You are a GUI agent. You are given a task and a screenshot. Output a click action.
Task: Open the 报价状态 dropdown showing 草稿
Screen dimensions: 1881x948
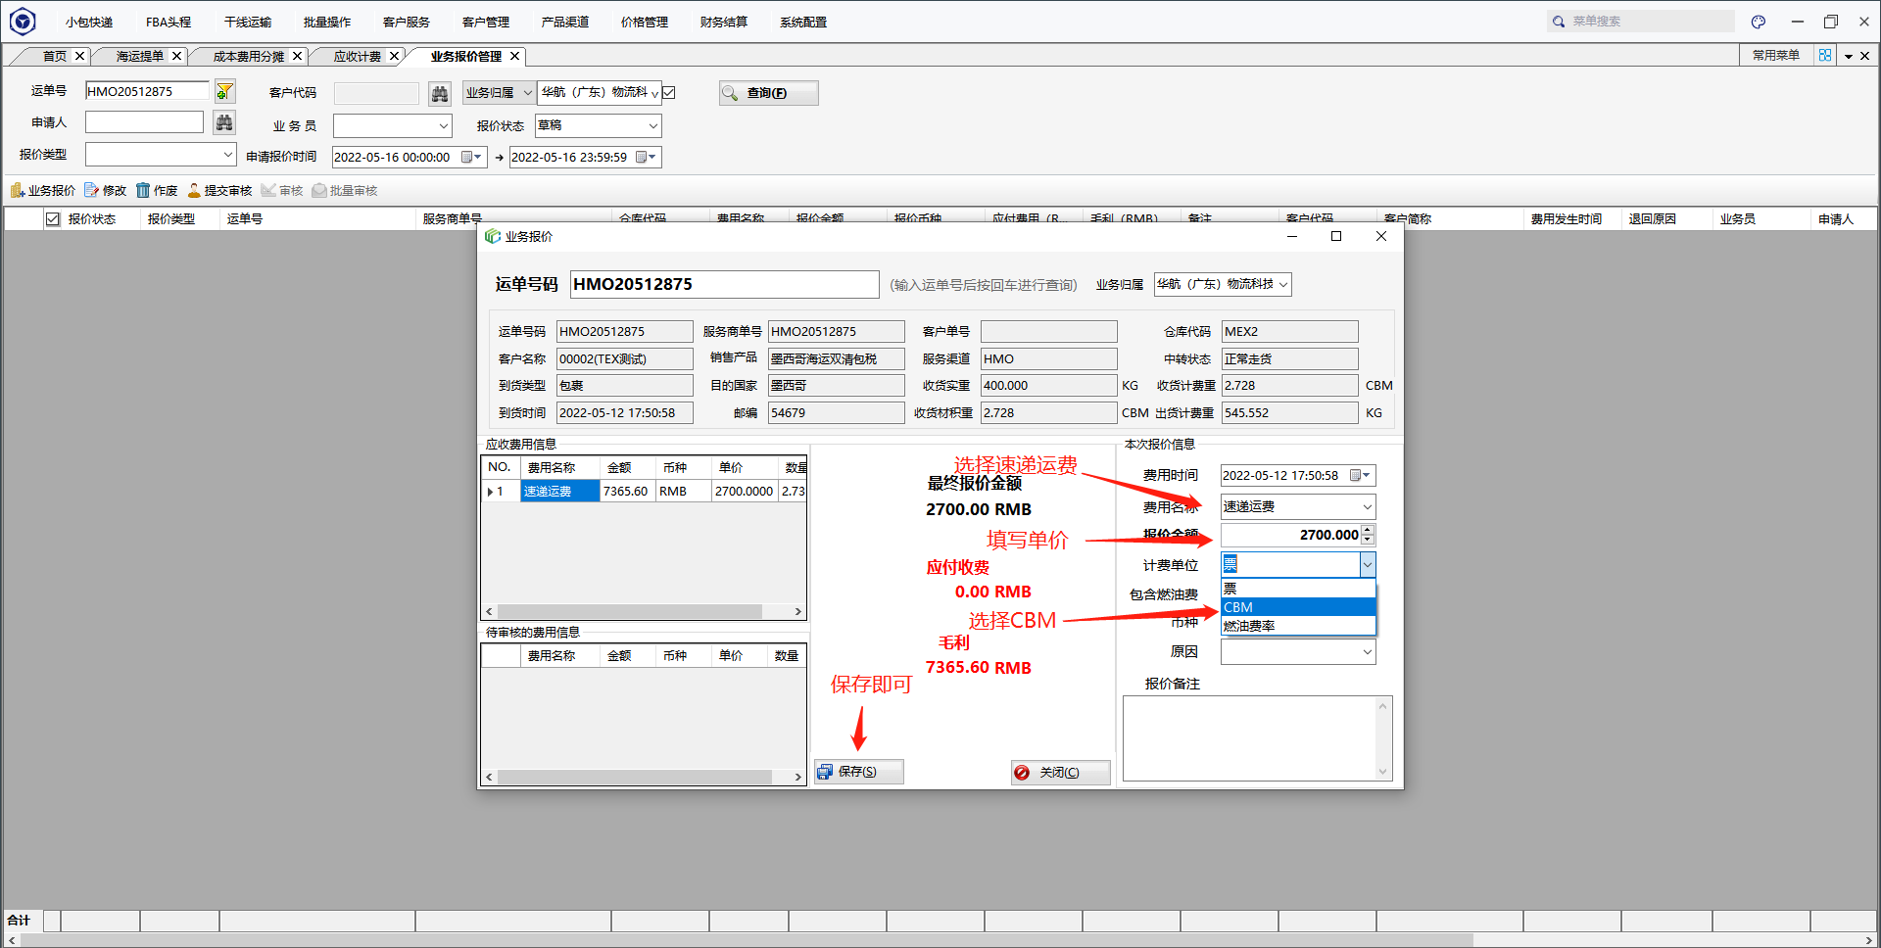pyautogui.click(x=652, y=125)
